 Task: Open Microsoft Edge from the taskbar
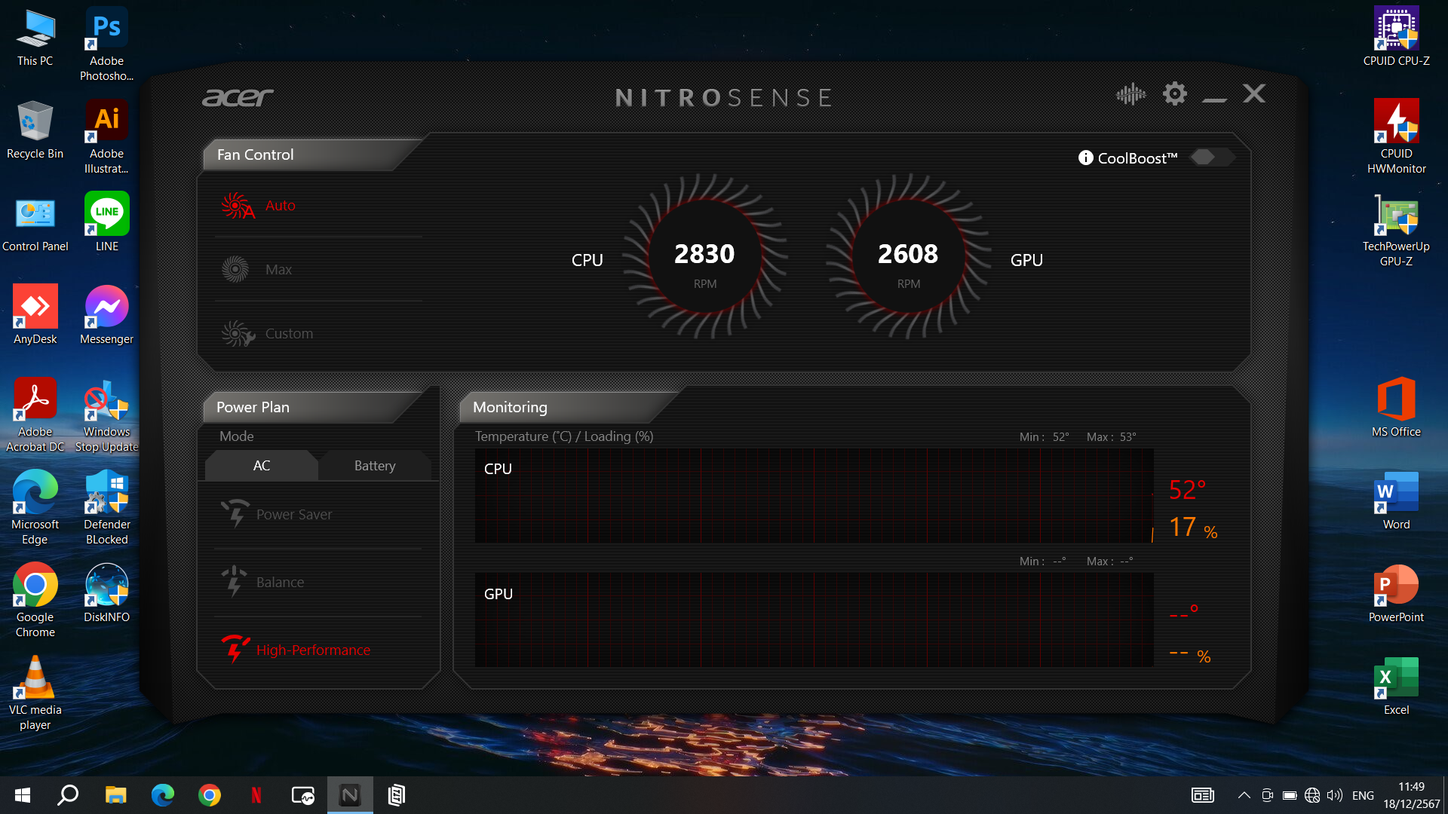tap(162, 795)
